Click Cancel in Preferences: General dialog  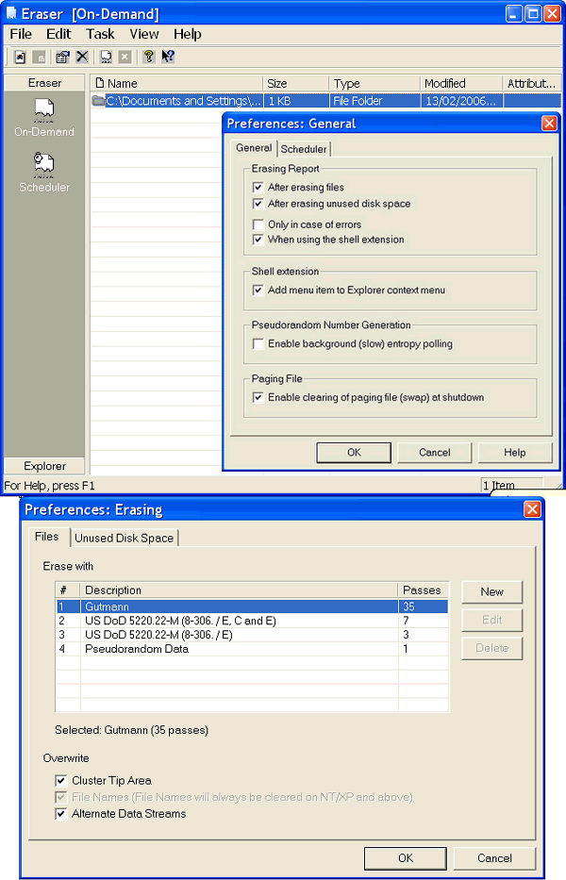coord(435,453)
